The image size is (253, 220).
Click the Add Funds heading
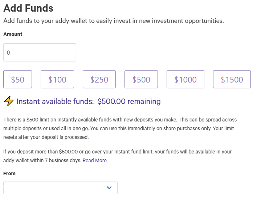pos(28,8)
